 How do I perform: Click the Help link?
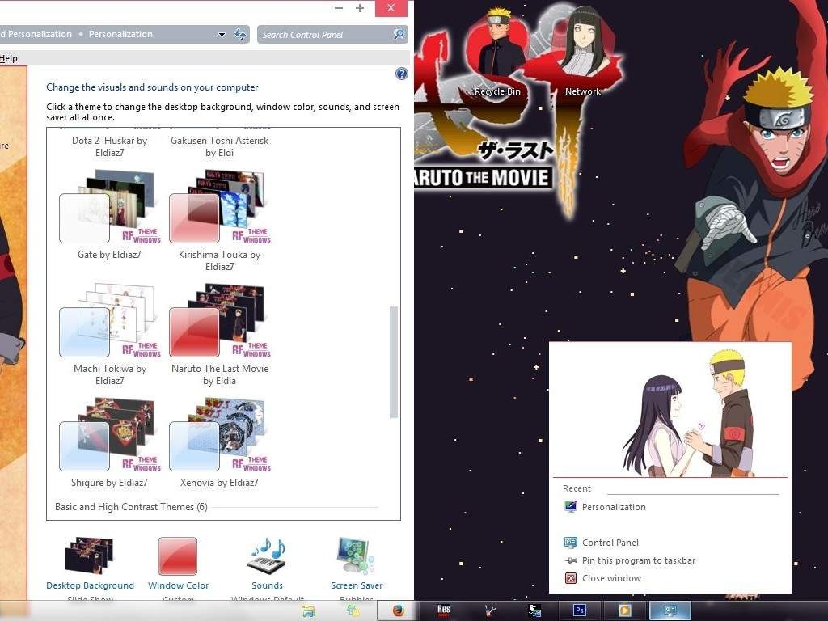pos(8,57)
